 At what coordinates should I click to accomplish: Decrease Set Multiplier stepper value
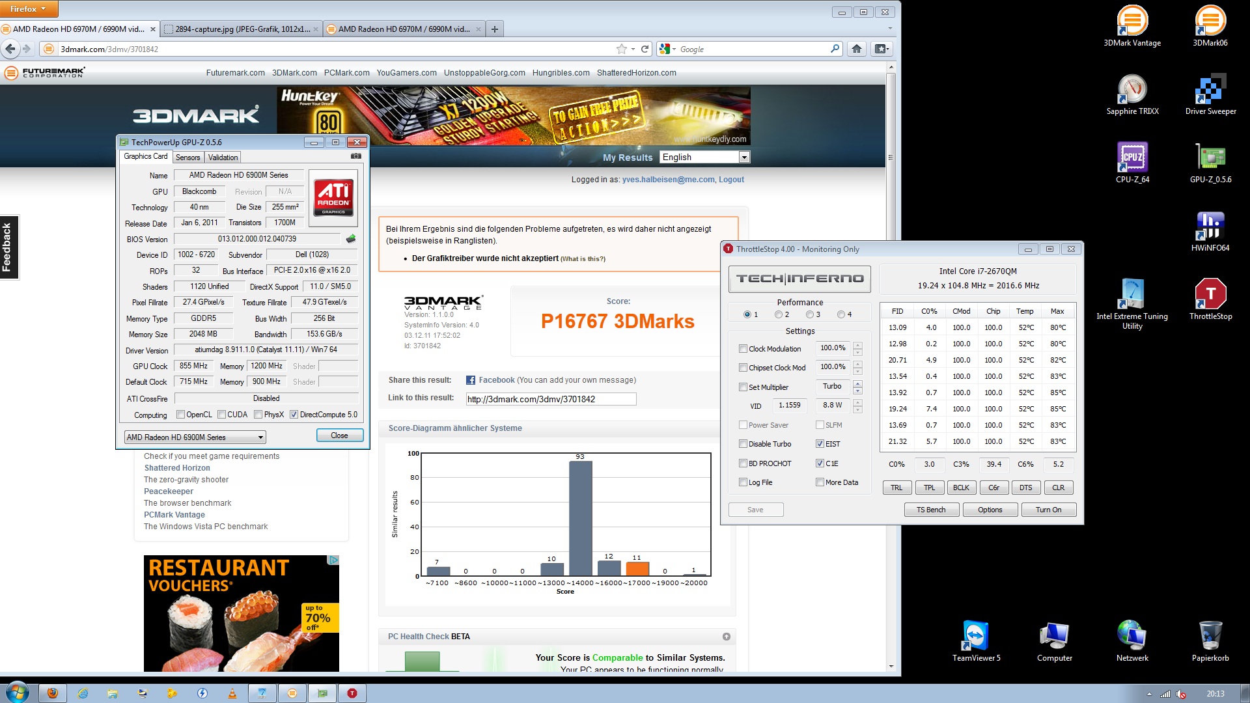pyautogui.click(x=857, y=391)
